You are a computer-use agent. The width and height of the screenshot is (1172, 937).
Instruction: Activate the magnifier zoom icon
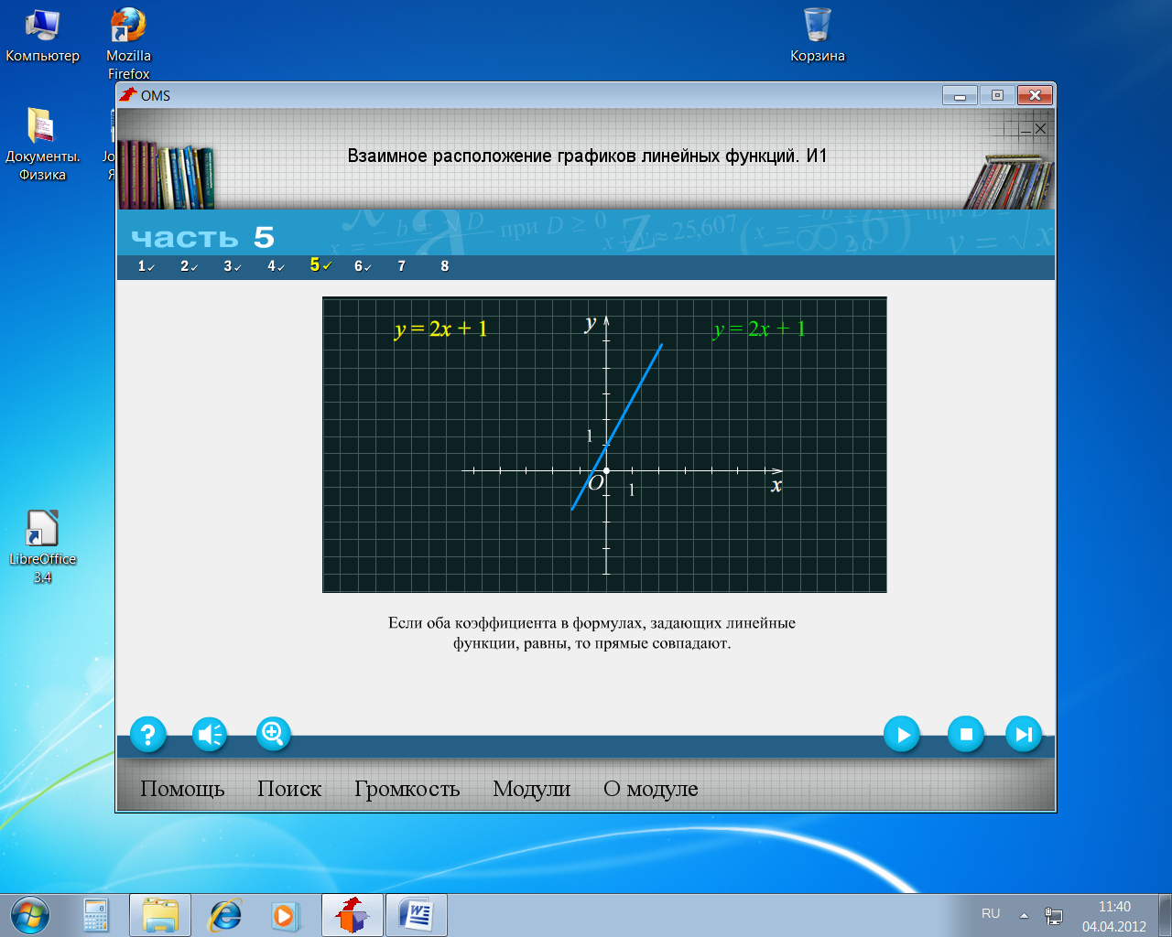point(273,734)
